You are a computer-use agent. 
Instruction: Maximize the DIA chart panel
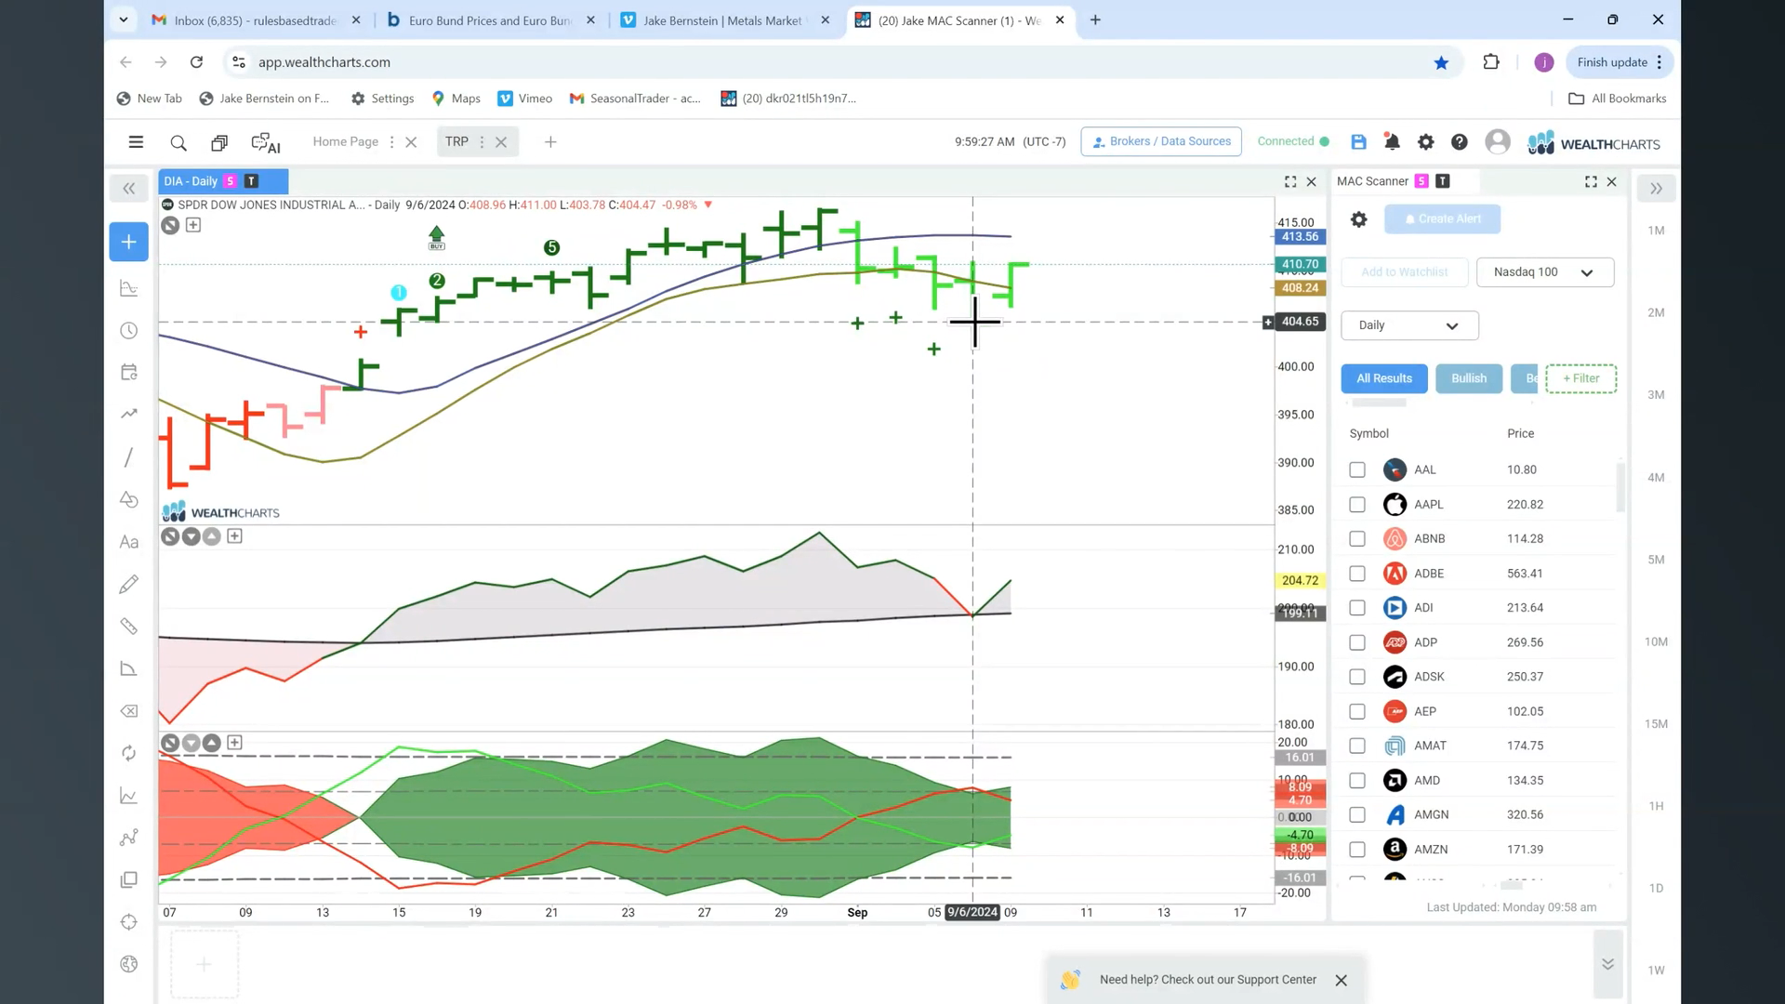tap(1290, 182)
